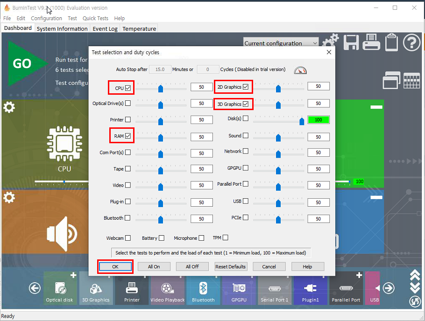Image resolution: width=425 pixels, height=321 pixels.
Task: Select the Video Playback test tile
Action: click(168, 288)
